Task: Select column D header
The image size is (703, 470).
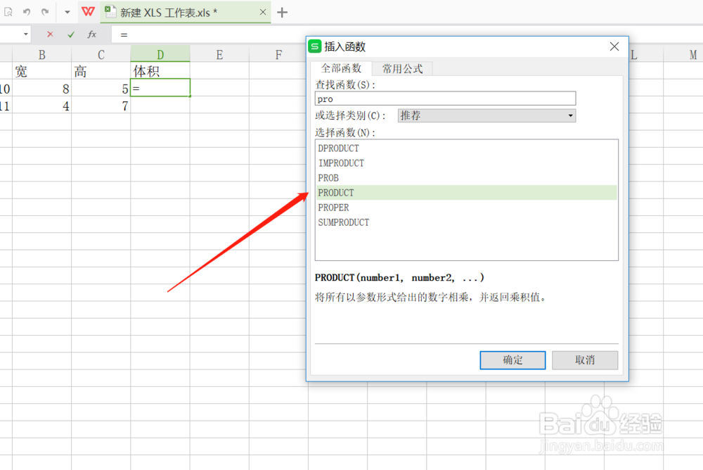Action: click(160, 55)
